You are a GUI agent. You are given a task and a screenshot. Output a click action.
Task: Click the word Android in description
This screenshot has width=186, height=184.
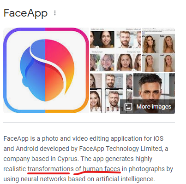point(27,149)
